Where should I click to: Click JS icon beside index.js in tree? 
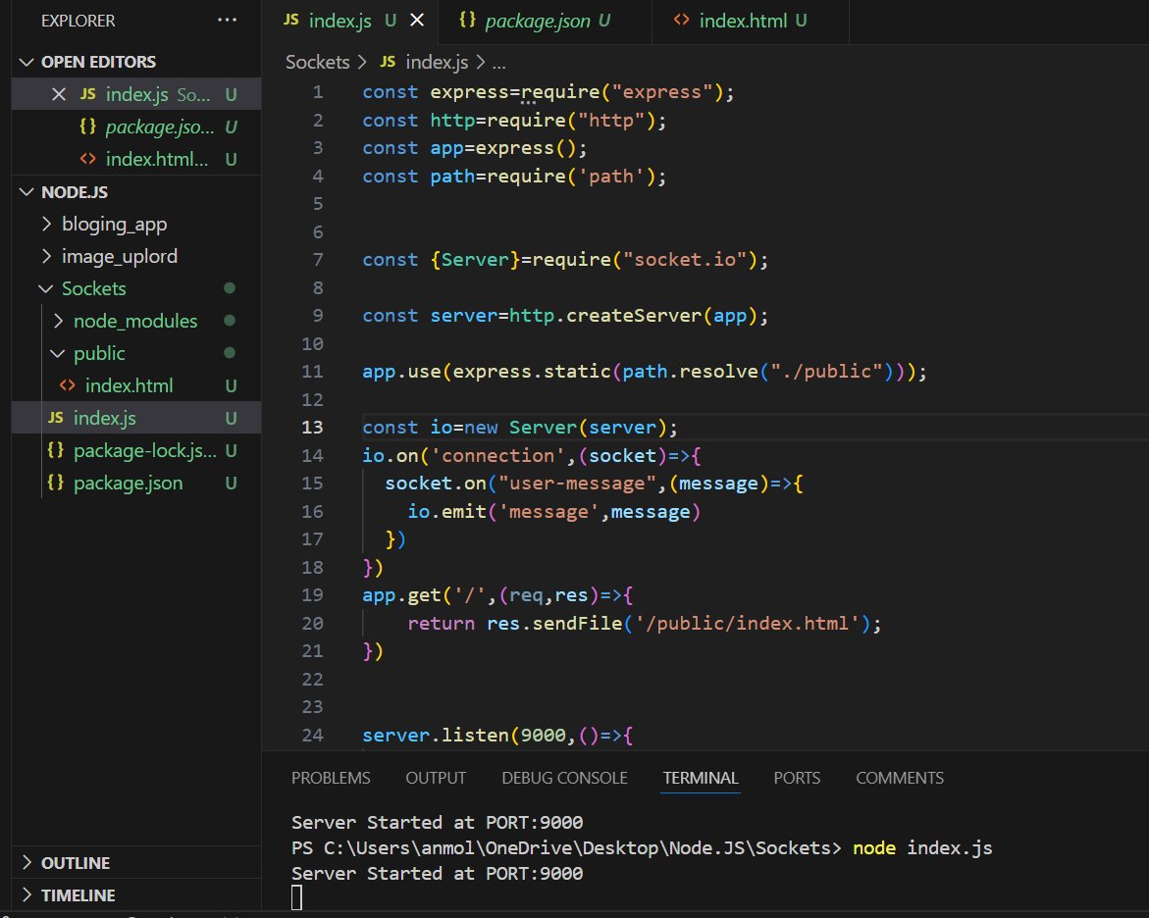tap(56, 417)
